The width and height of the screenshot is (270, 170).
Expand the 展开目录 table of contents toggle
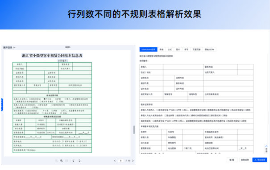(9, 47)
